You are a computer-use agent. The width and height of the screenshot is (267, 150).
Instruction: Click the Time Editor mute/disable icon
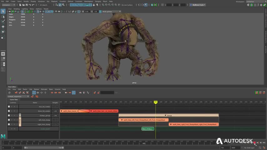tap(9, 92)
